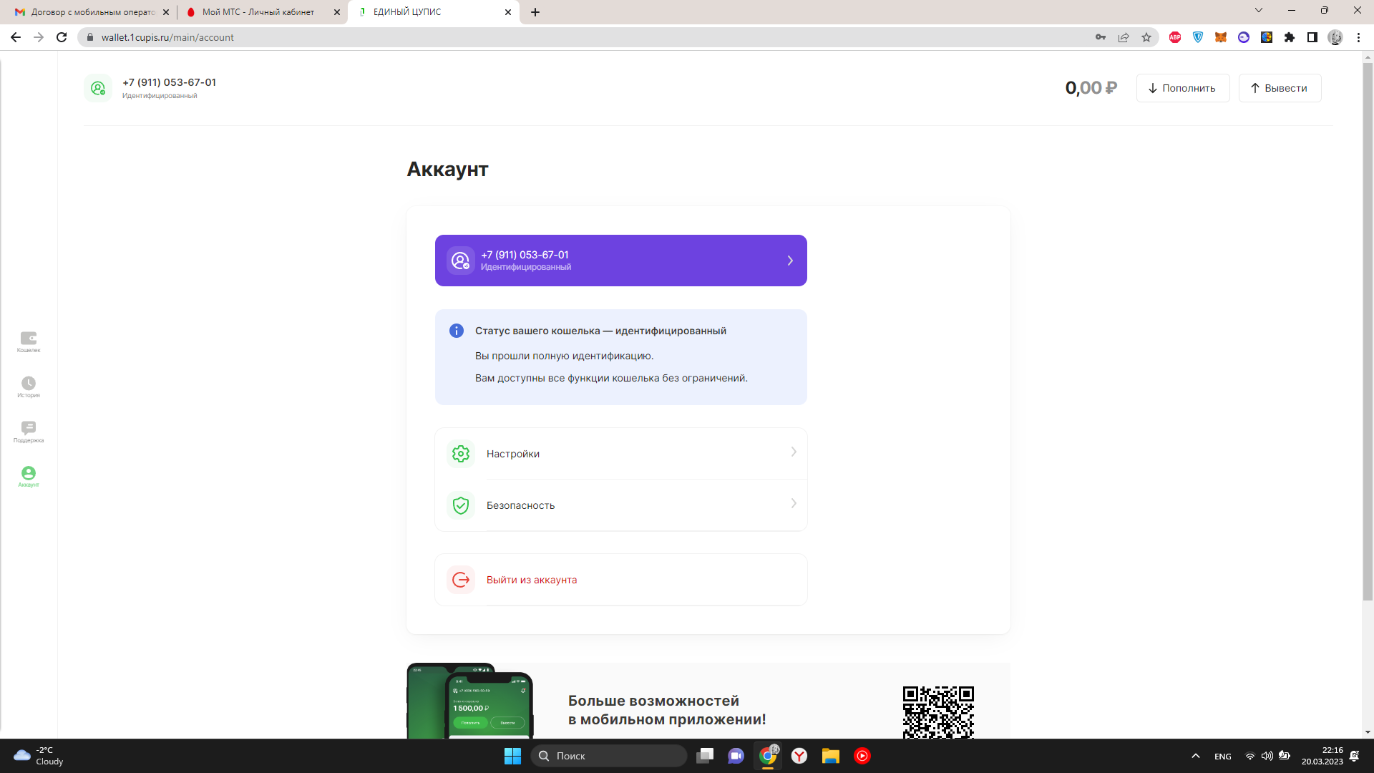Switch to Мой МТС - Личный кабинет tab
This screenshot has height=773, width=1374.
click(x=258, y=12)
